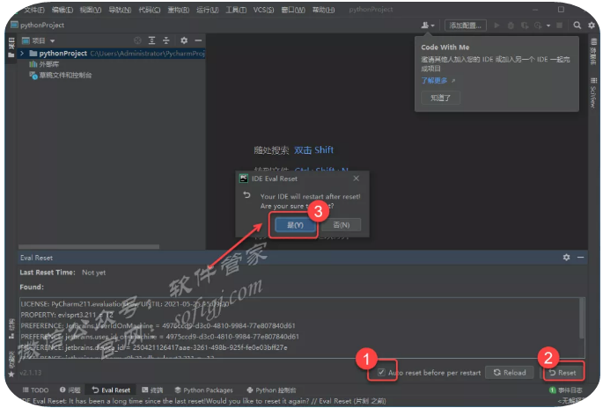Screen dimensions: 603x408
Task: Click the Run with coverage icon
Action: (524, 25)
